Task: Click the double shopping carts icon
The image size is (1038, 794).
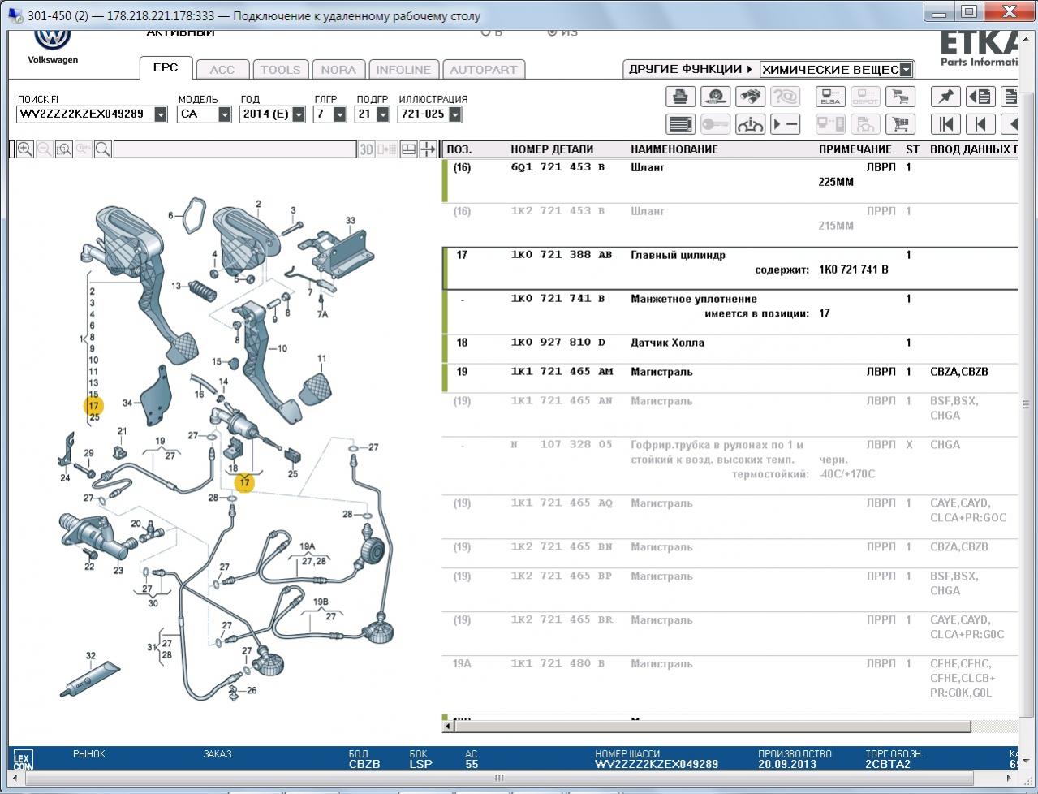Action: pos(900,97)
